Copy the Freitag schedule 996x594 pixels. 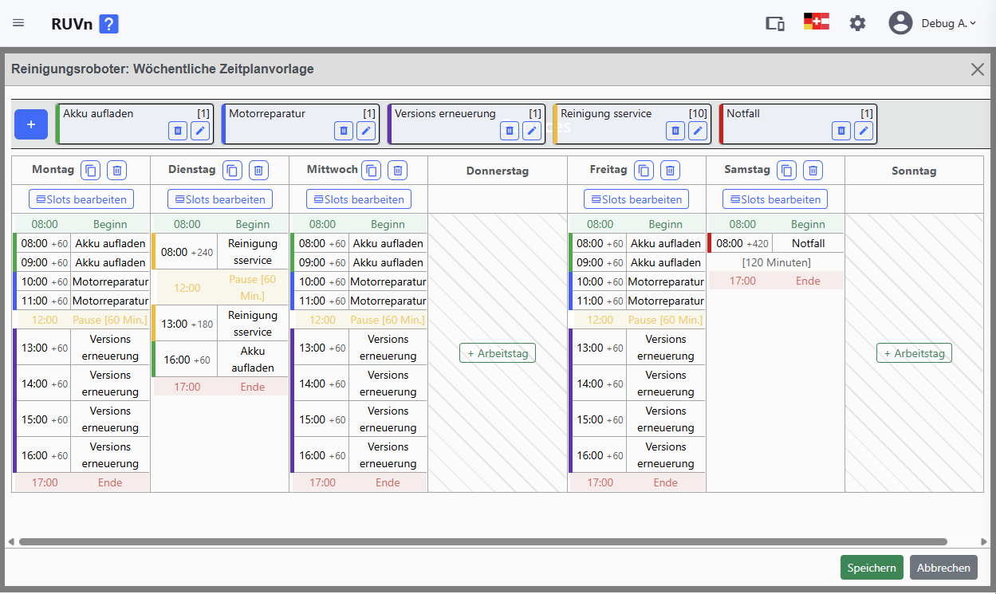point(644,170)
